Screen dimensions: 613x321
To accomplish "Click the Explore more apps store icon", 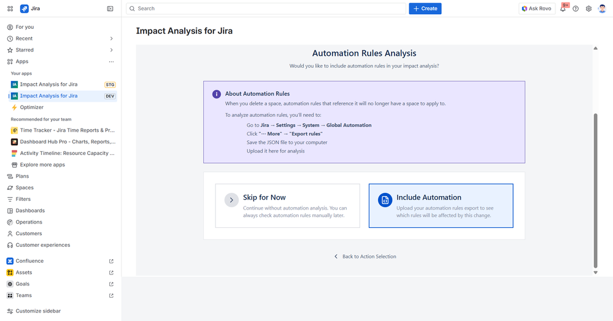I will pyautogui.click(x=15, y=165).
